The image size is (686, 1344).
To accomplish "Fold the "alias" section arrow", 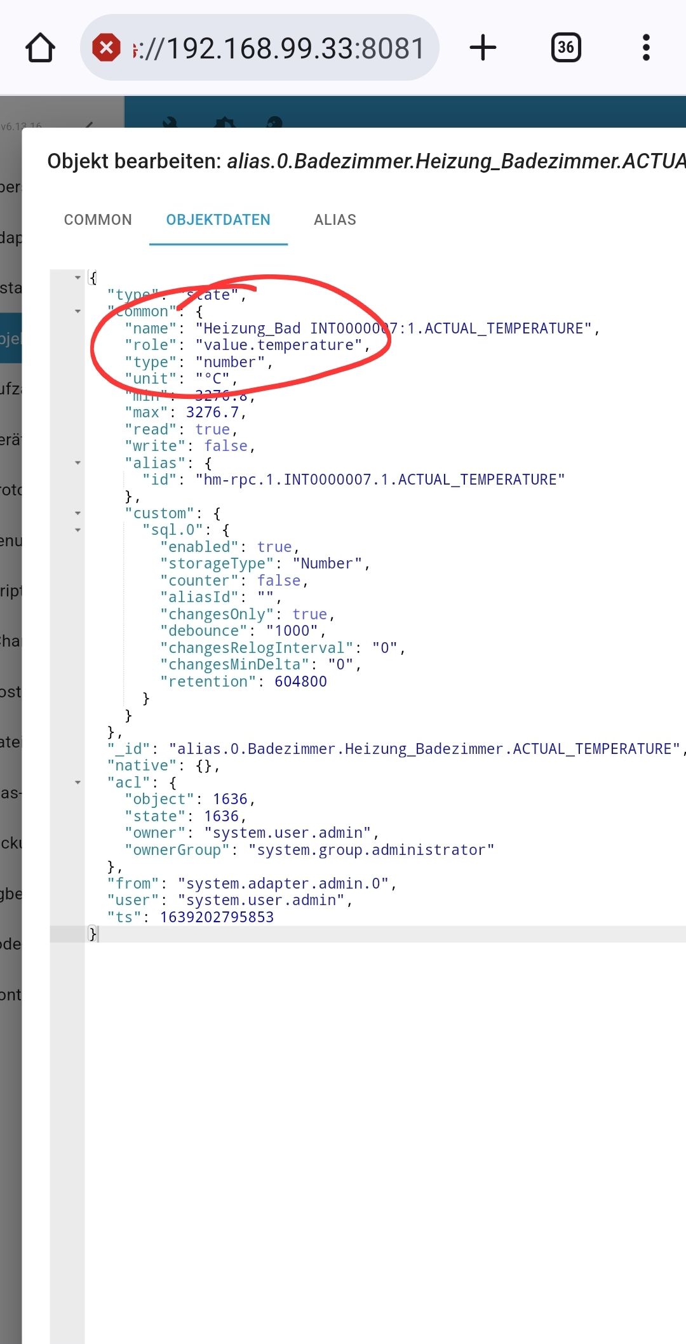I will (x=78, y=463).
